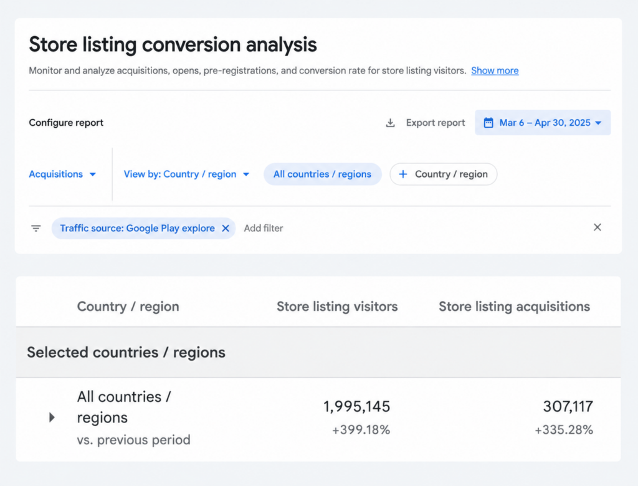Click the Store listing acquisitions column header

pos(514,306)
